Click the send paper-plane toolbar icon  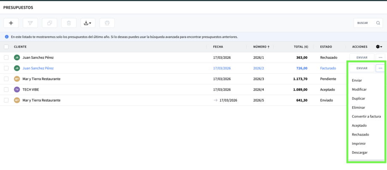[30, 23]
